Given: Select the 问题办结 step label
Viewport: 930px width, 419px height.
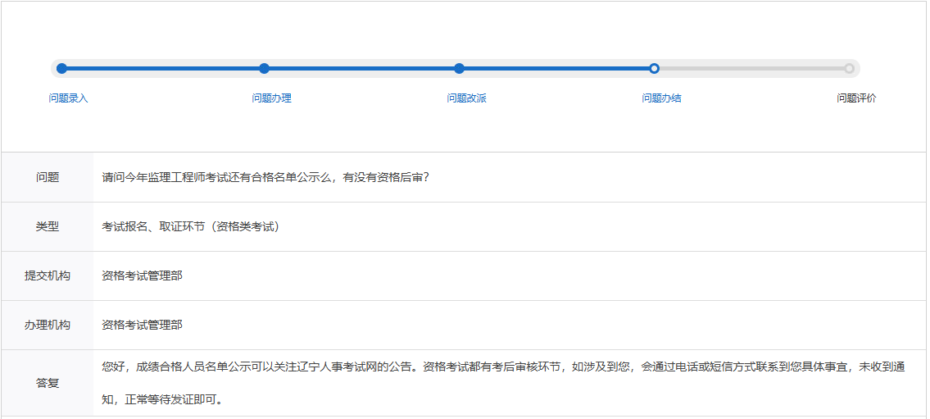Looking at the screenshot, I should 662,98.
